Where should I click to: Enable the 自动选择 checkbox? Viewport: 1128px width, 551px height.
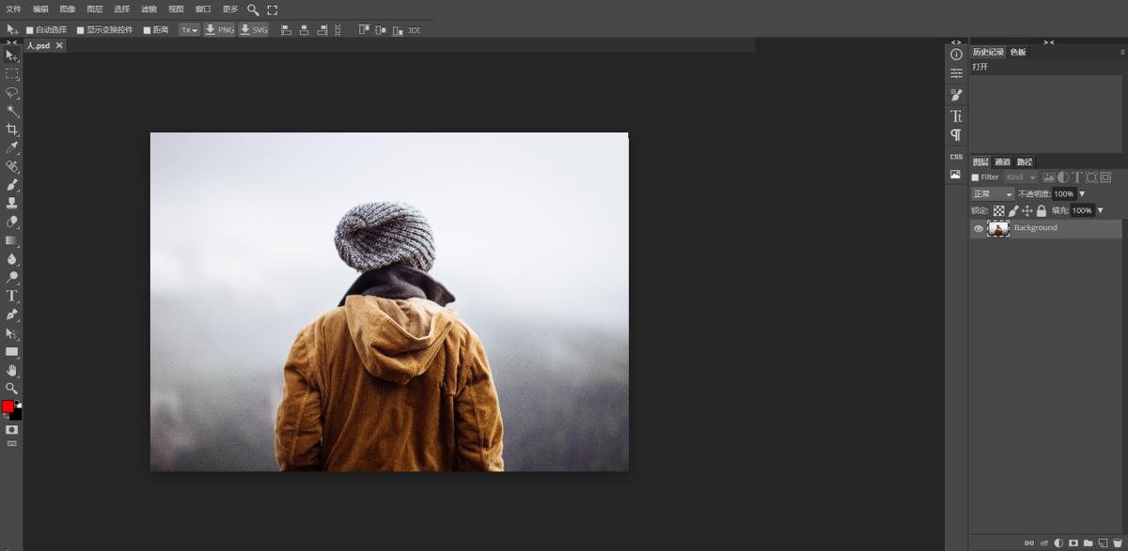coord(29,30)
